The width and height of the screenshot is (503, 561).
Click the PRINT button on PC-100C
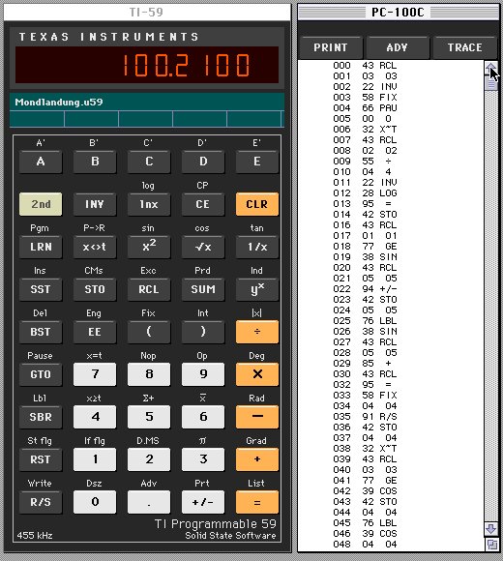331,47
